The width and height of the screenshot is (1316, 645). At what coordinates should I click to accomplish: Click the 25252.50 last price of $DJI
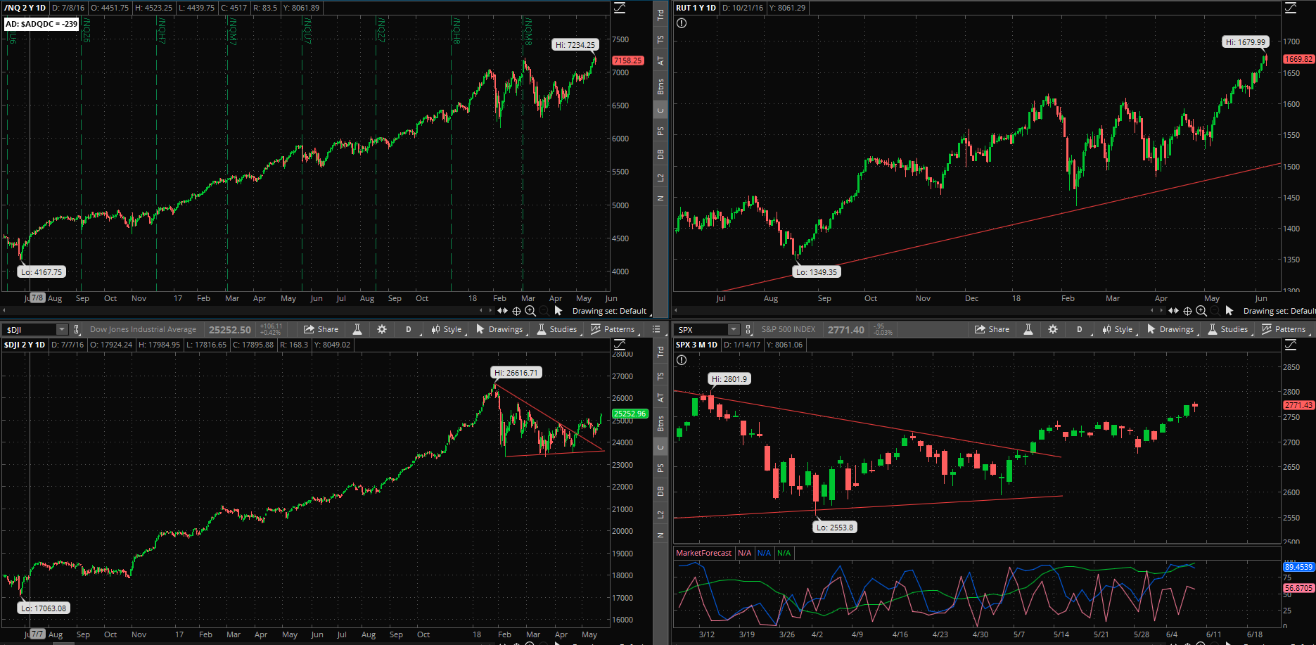click(229, 329)
